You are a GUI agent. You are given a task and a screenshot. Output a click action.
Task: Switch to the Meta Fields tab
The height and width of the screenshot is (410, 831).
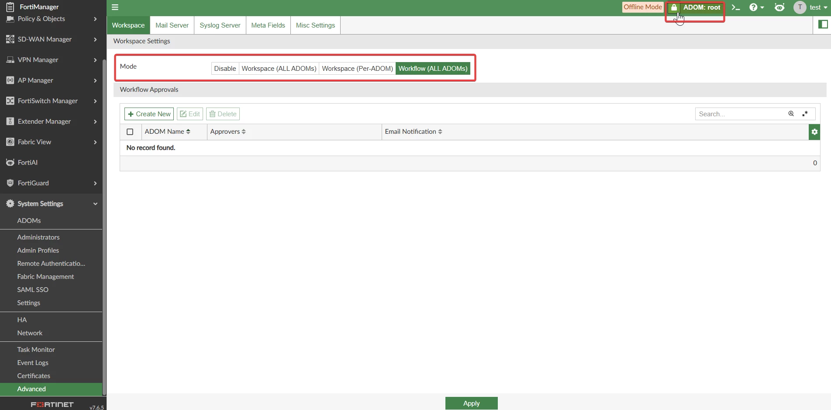coord(268,25)
